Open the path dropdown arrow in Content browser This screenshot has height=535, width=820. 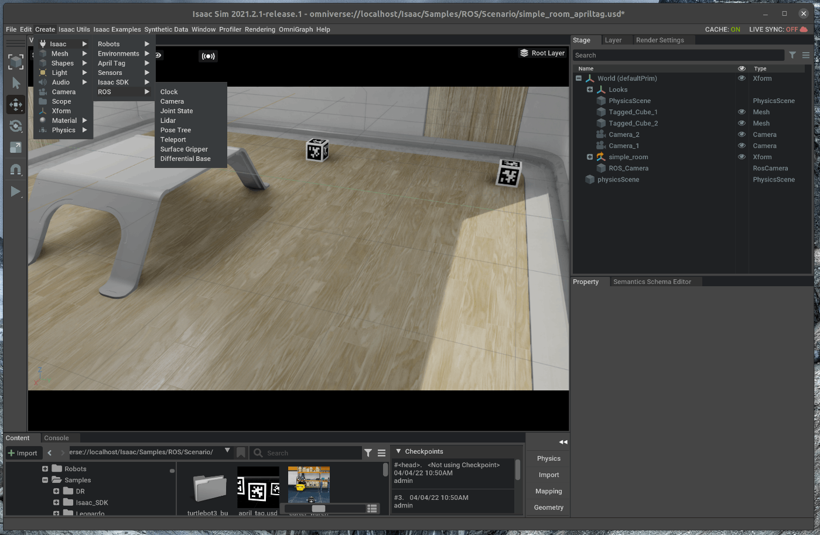(x=227, y=451)
